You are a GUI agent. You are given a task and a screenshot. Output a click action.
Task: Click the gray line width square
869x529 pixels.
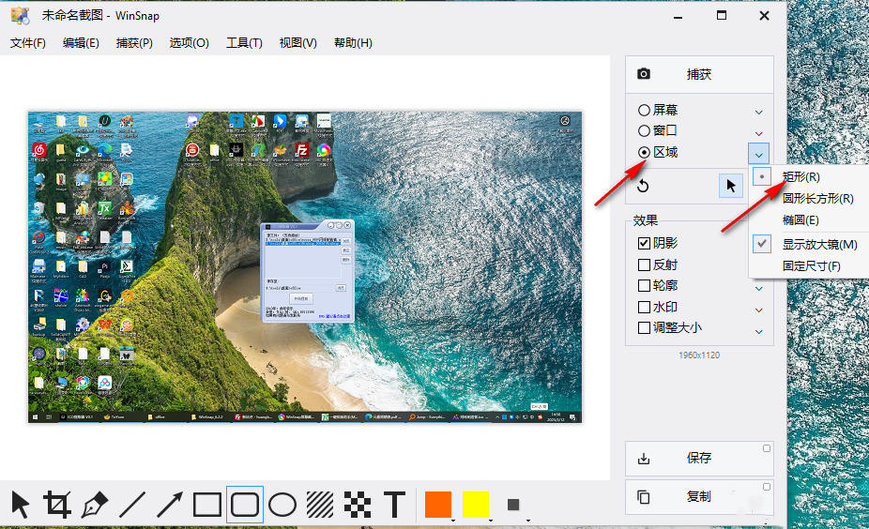pos(513,505)
